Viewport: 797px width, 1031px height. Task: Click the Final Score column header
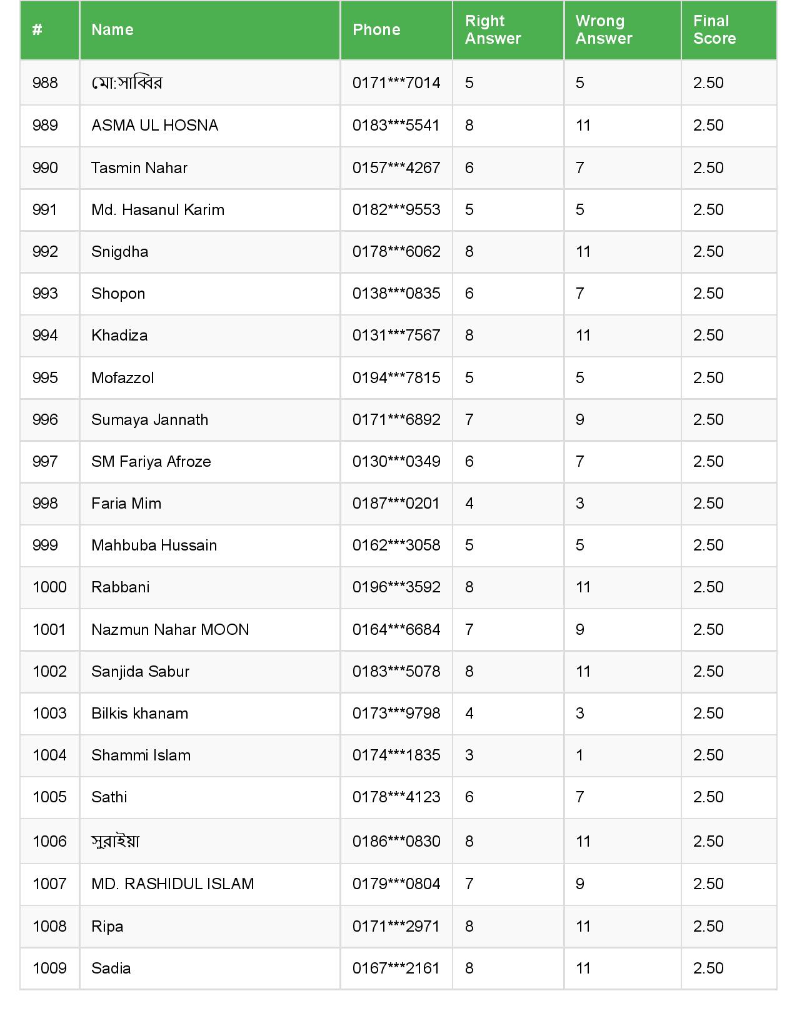pos(714,30)
